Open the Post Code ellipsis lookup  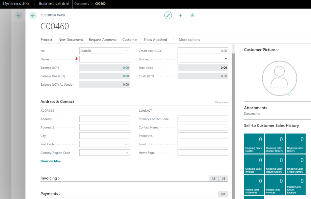tap(127, 144)
